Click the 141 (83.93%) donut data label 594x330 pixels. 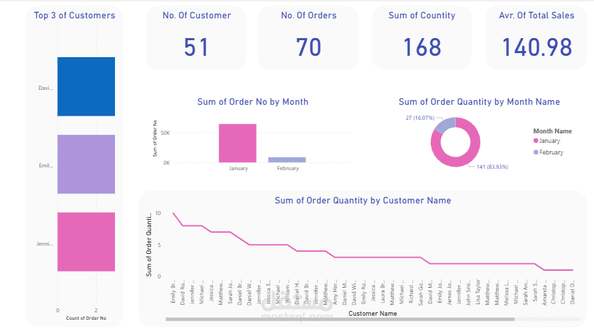pyautogui.click(x=492, y=167)
